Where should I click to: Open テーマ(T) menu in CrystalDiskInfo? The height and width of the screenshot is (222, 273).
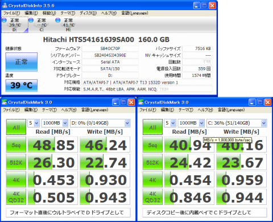(x=68, y=13)
